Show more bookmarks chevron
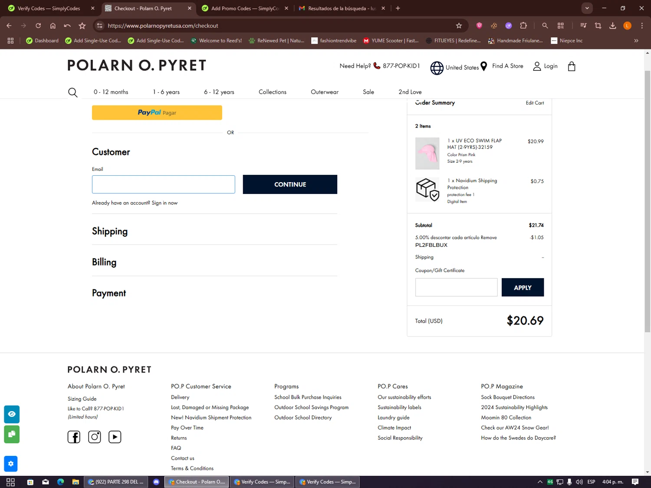 pyautogui.click(x=636, y=41)
